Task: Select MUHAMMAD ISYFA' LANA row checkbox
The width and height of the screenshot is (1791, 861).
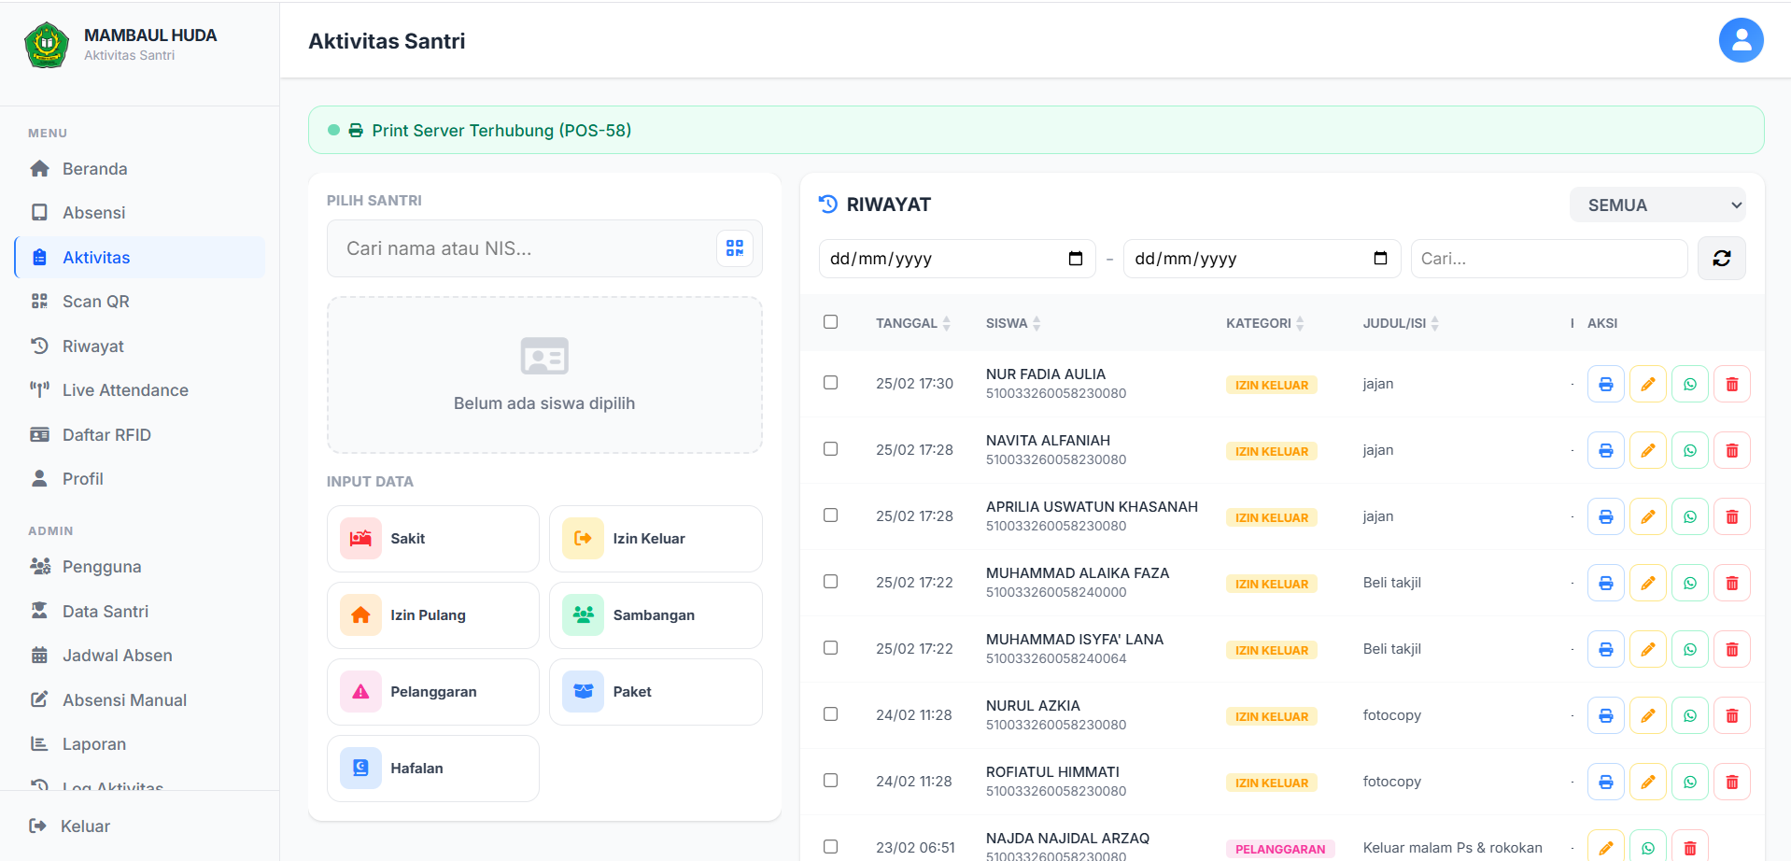Action: click(x=830, y=648)
